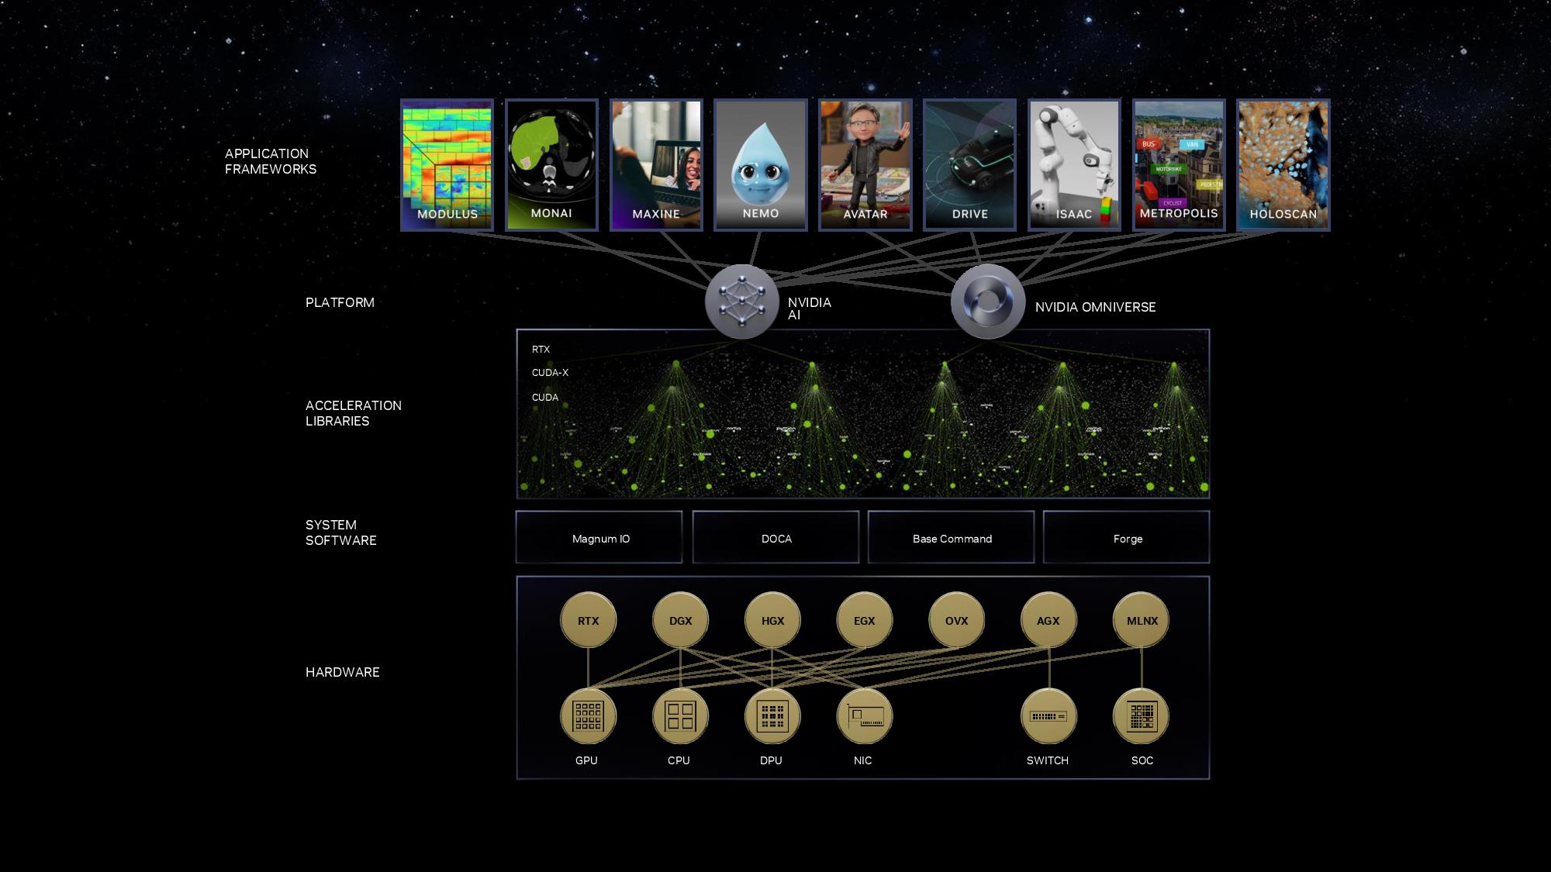
Task: Click the ISAAC robotics framework icon
Action: (x=1073, y=163)
